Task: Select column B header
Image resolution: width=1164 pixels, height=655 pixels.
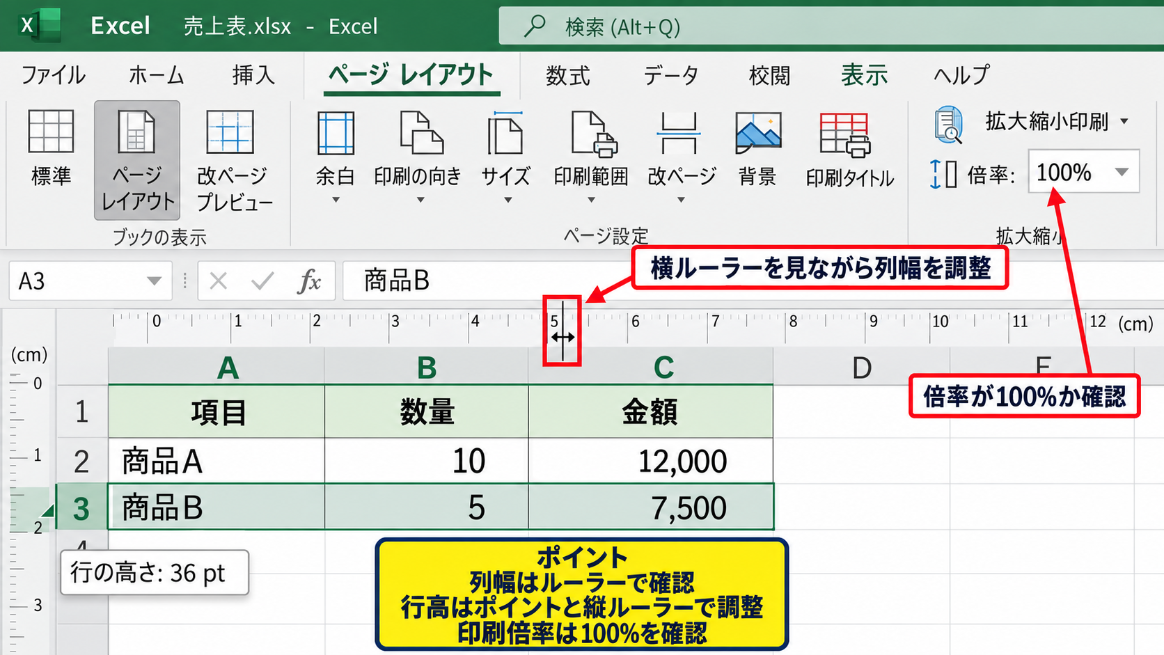Action: pyautogui.click(x=426, y=367)
